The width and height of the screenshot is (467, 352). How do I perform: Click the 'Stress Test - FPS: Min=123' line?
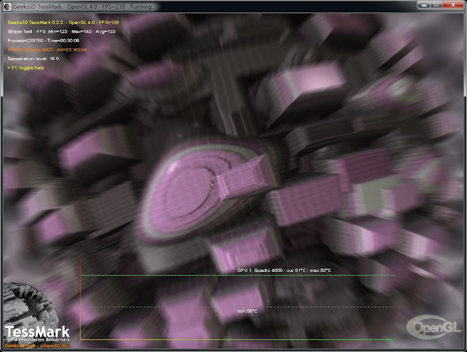[x=62, y=32]
